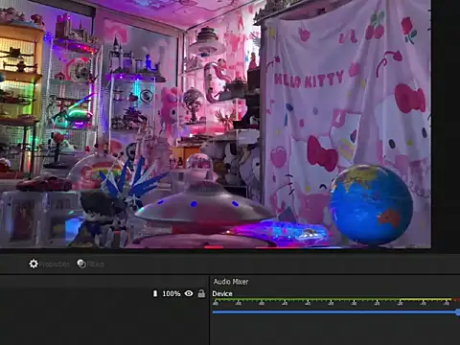Click the volume slider handle
Image resolution: width=460 pixels, height=345 pixels.
(x=458, y=312)
